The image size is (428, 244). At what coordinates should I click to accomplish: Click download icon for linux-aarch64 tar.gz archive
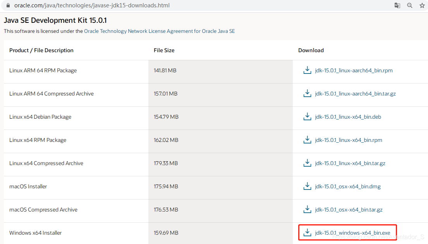point(307,94)
